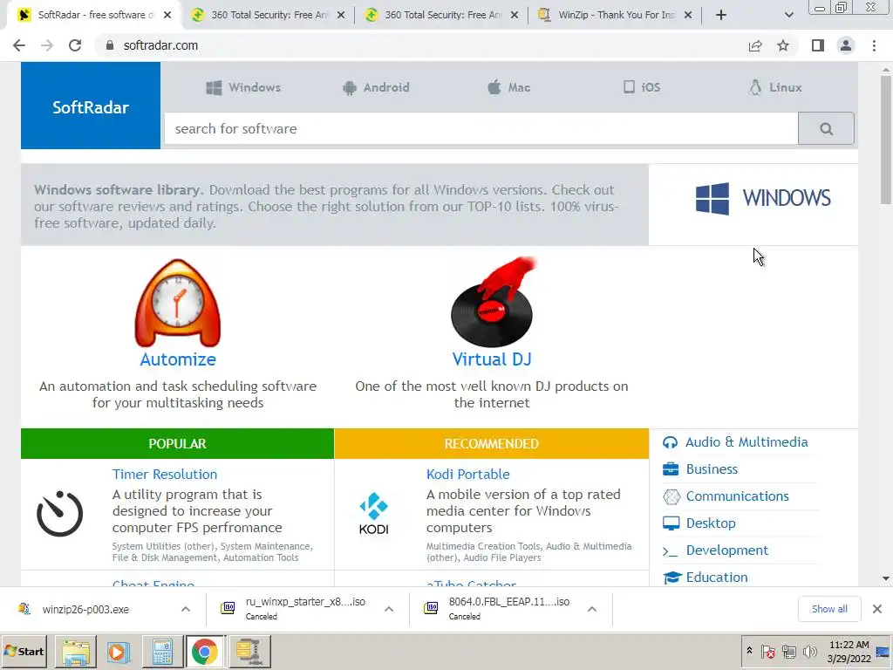Expand options for winzip26-p003.exe download
Viewport: 893px width, 670px height.
pos(186,610)
